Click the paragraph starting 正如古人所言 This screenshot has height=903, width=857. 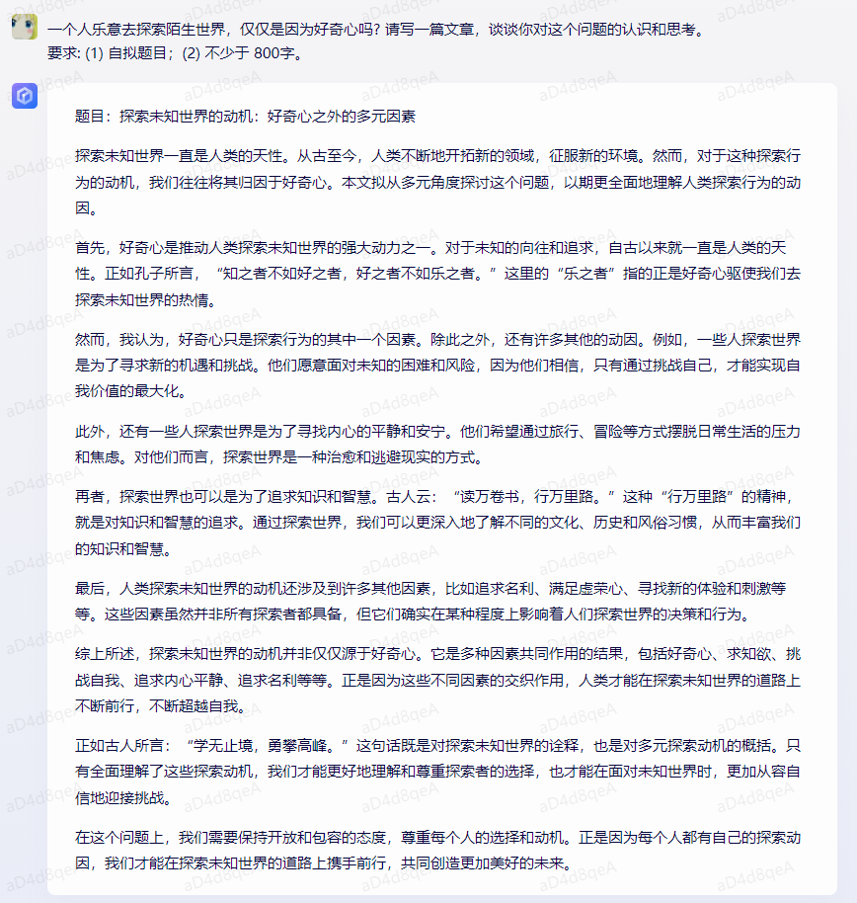click(437, 772)
